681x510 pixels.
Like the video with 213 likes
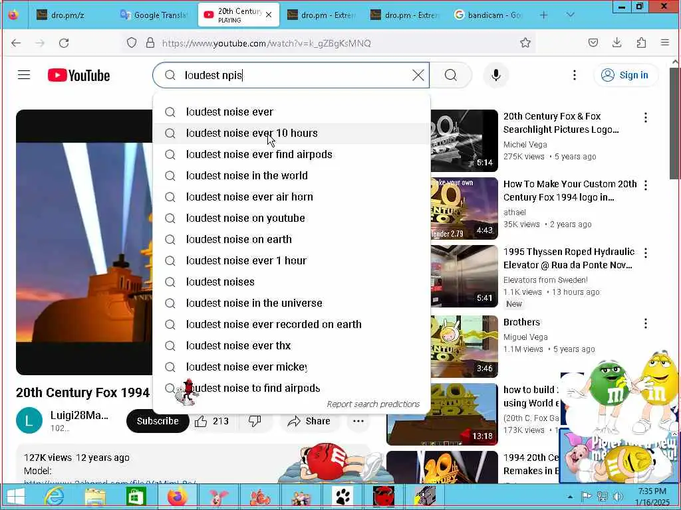(212, 421)
